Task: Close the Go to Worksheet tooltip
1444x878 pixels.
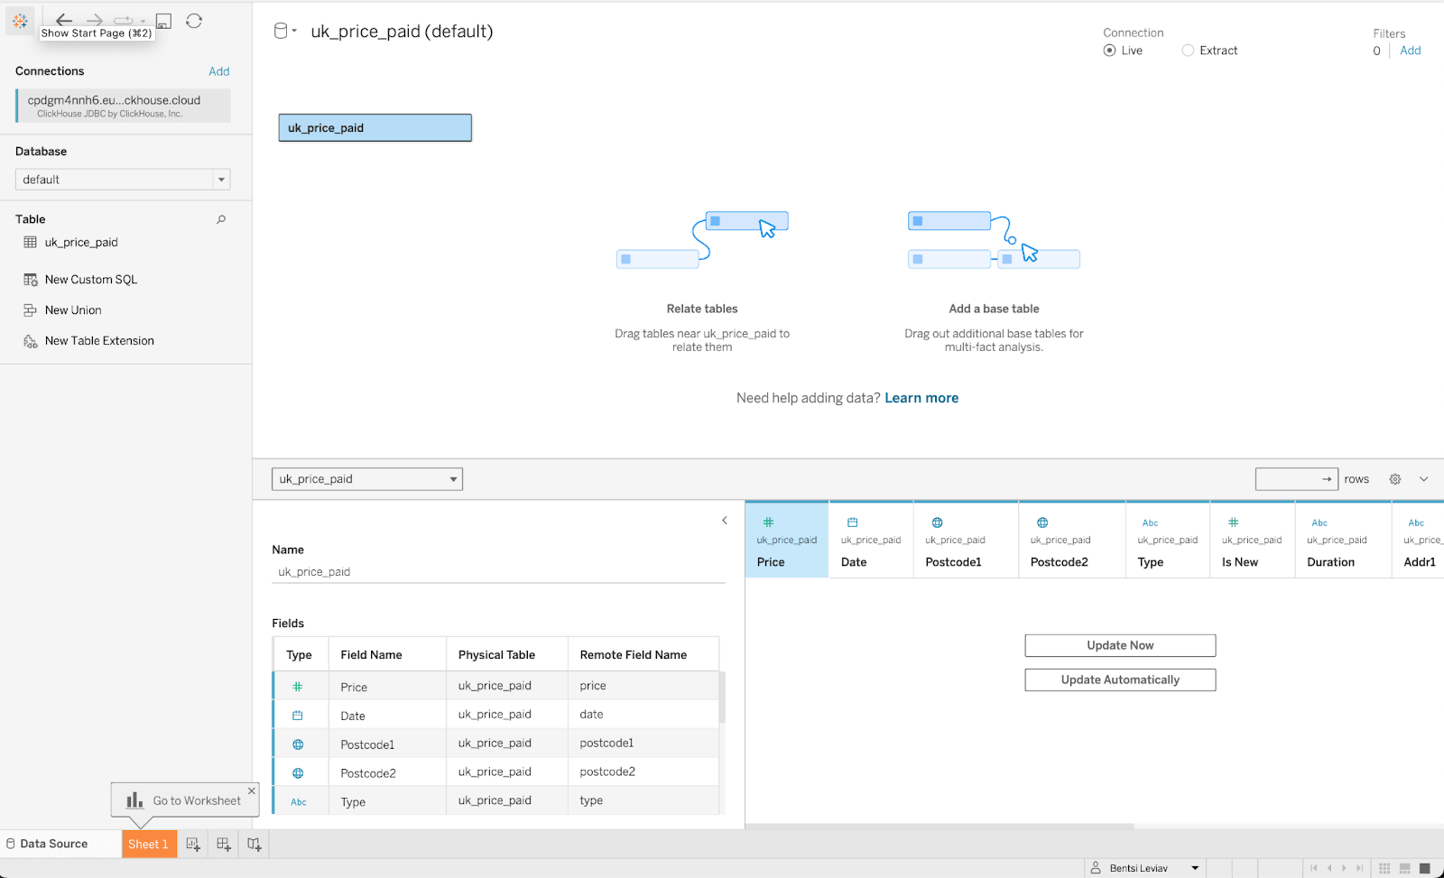Action: pyautogui.click(x=252, y=790)
